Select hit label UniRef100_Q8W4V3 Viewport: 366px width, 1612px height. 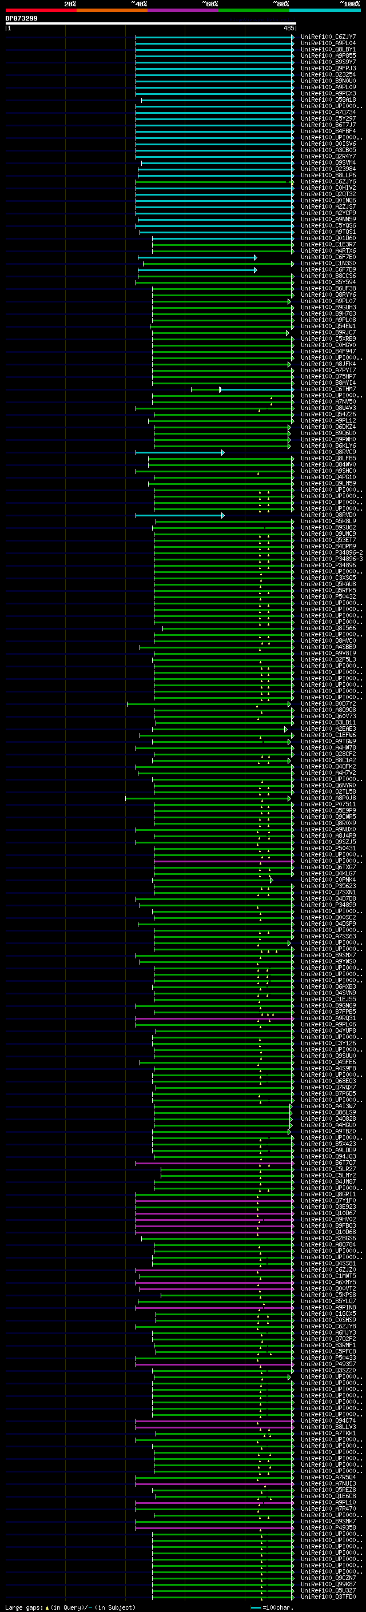point(328,408)
